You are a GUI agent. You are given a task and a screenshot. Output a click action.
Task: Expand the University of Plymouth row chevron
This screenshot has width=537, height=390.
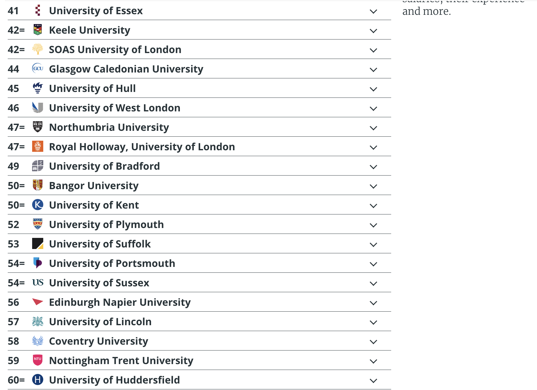[374, 225]
